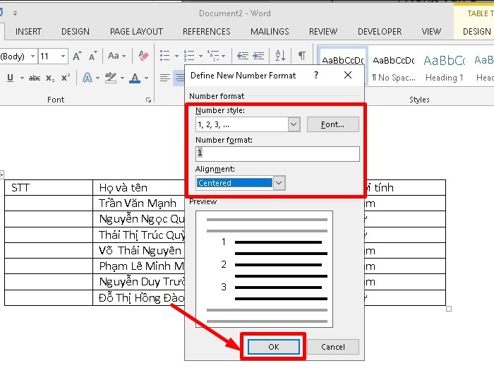Toggle Superscript formatting
This screenshot has height=385, width=494.
[x=66, y=78]
